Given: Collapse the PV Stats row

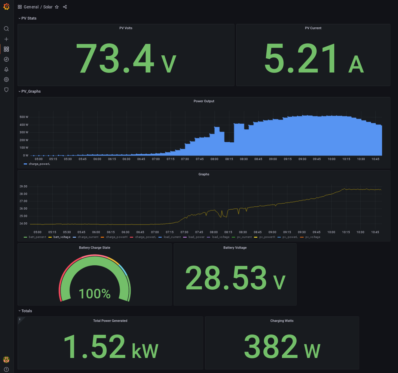Looking at the screenshot, I should (27, 18).
